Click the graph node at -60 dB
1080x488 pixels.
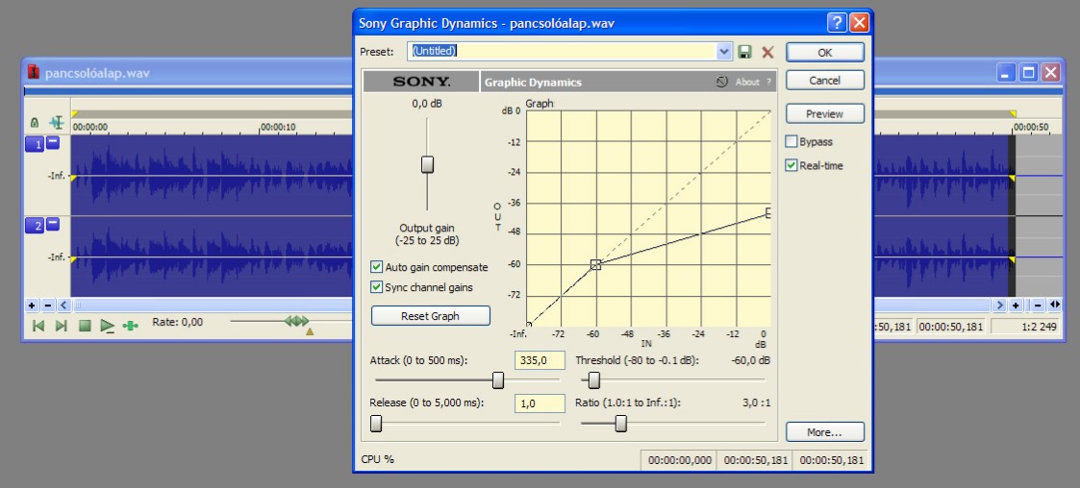click(596, 264)
